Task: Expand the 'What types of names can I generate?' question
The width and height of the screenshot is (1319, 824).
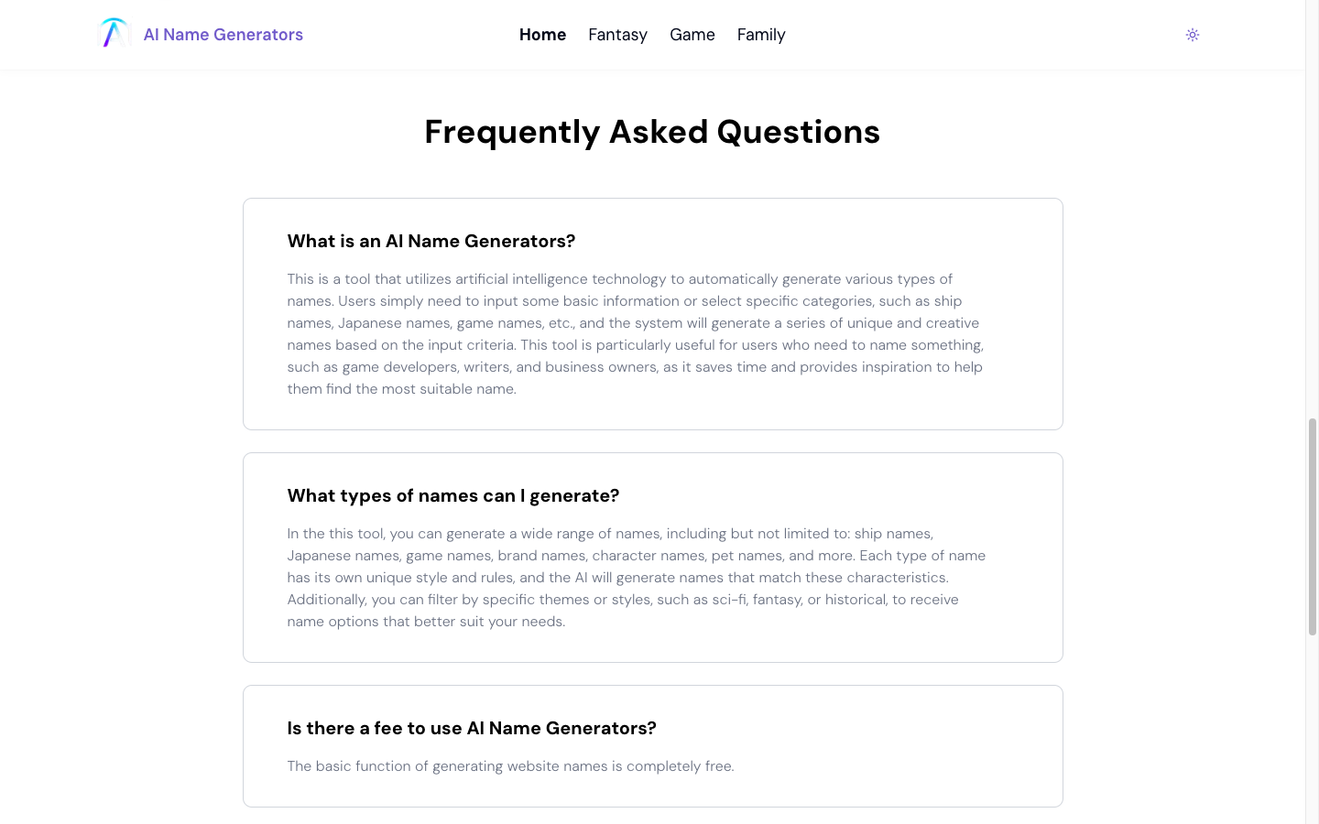Action: [453, 495]
